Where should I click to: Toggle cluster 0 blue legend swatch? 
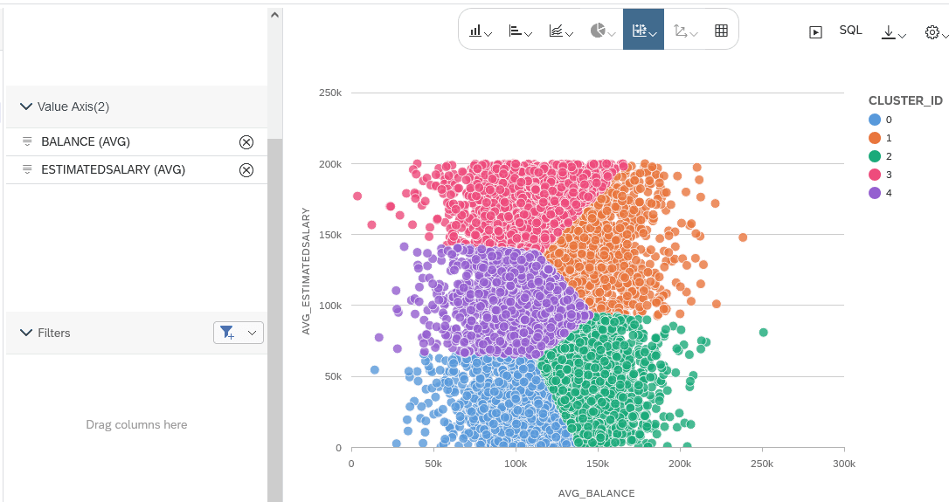[875, 120]
